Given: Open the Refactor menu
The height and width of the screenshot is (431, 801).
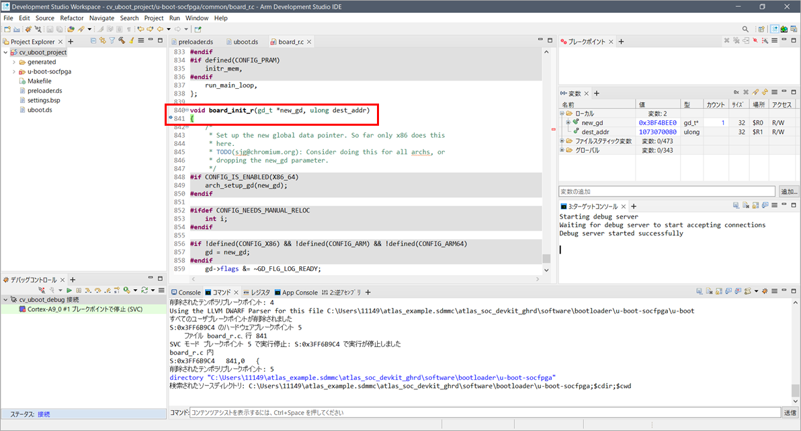Looking at the screenshot, I should tap(71, 18).
